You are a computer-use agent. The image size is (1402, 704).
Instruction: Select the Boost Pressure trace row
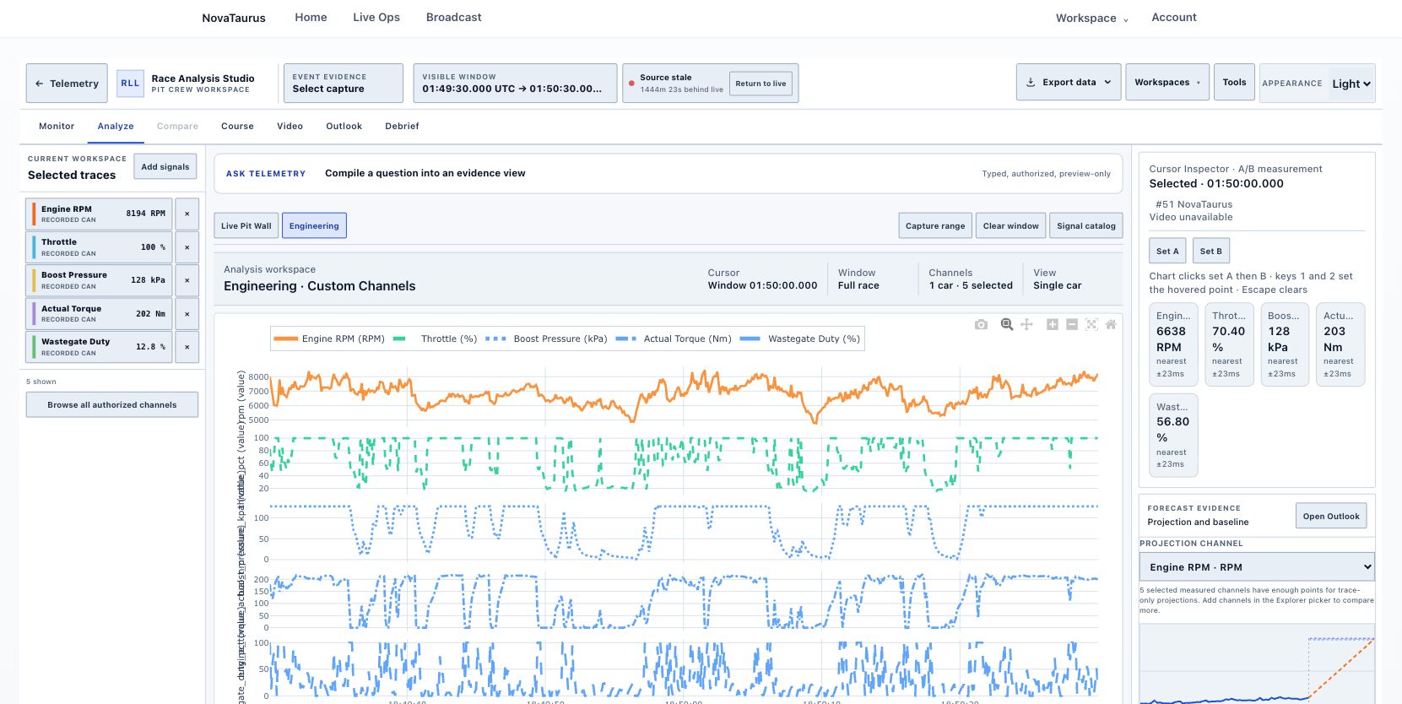click(100, 280)
